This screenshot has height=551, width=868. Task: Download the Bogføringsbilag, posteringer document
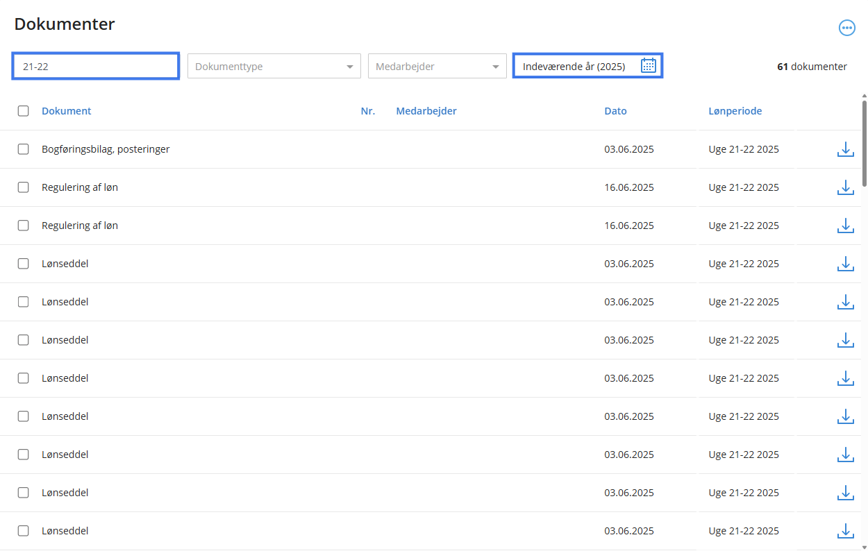(x=845, y=149)
